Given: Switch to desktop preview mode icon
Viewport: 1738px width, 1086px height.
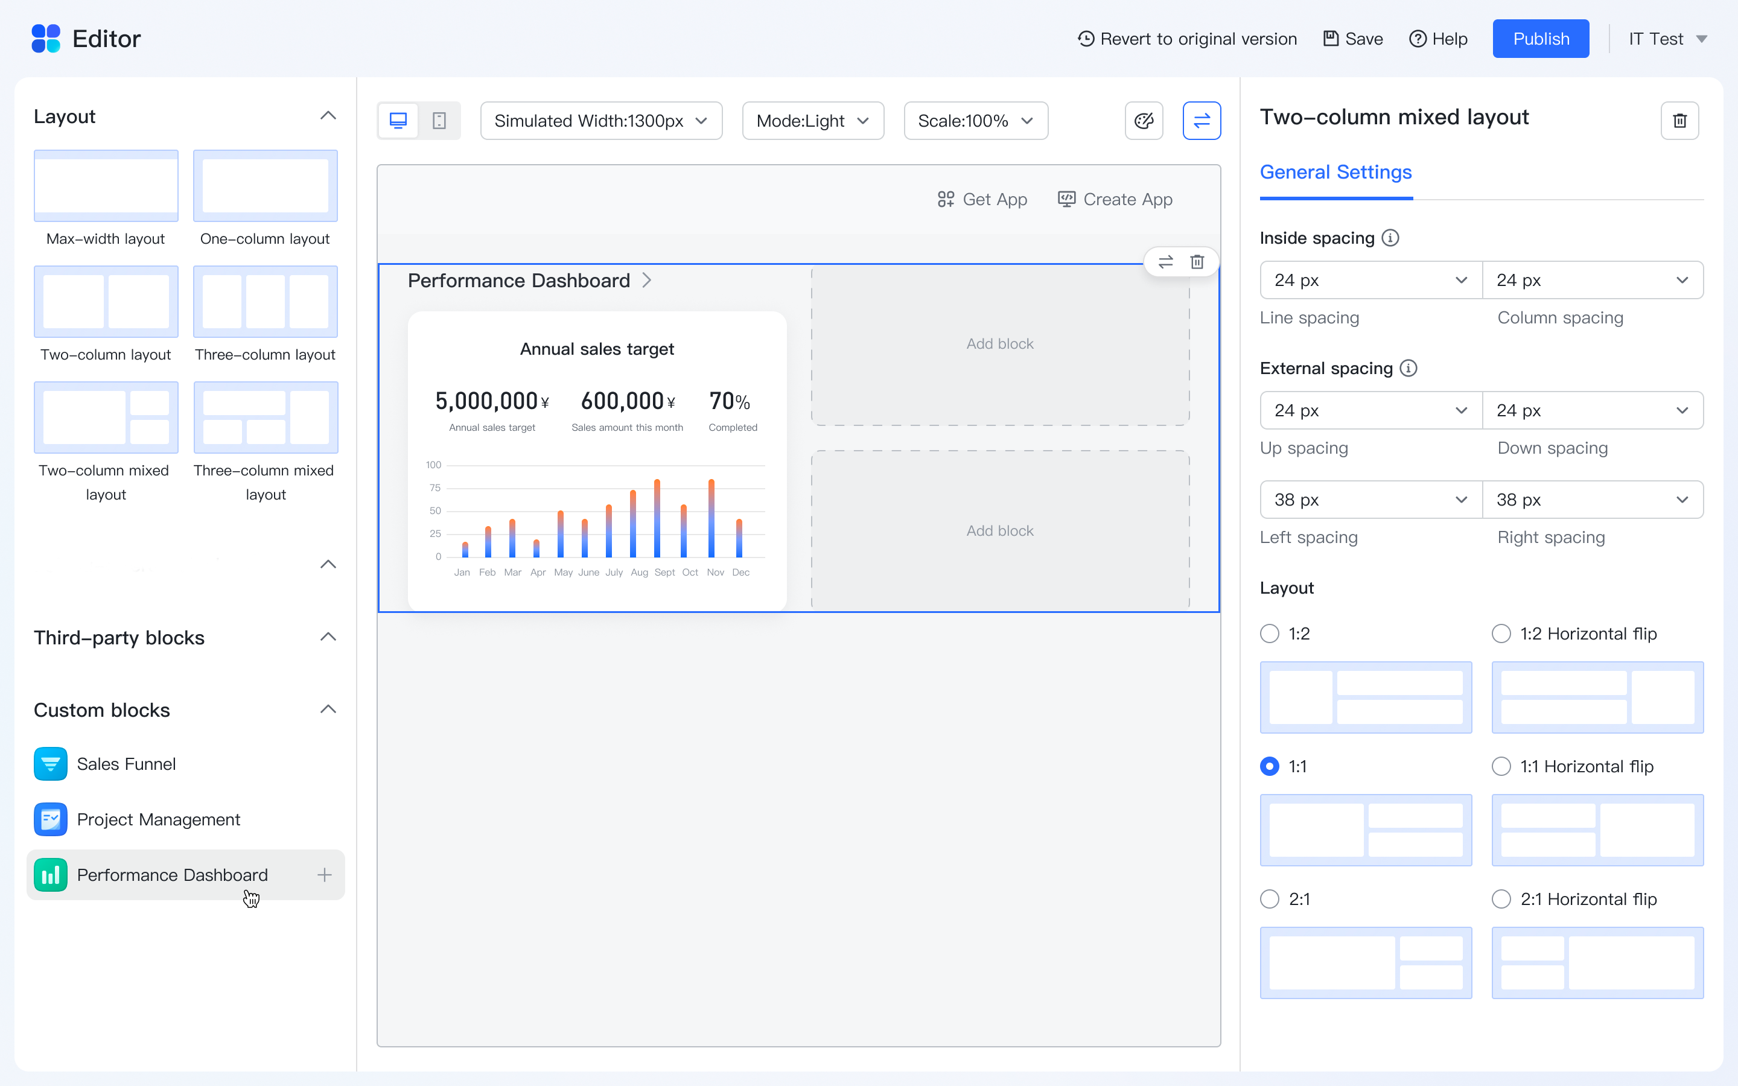Looking at the screenshot, I should 398,121.
